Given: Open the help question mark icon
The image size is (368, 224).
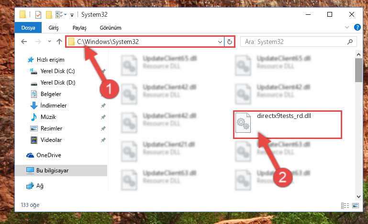Looking at the screenshot, I should 357,27.
